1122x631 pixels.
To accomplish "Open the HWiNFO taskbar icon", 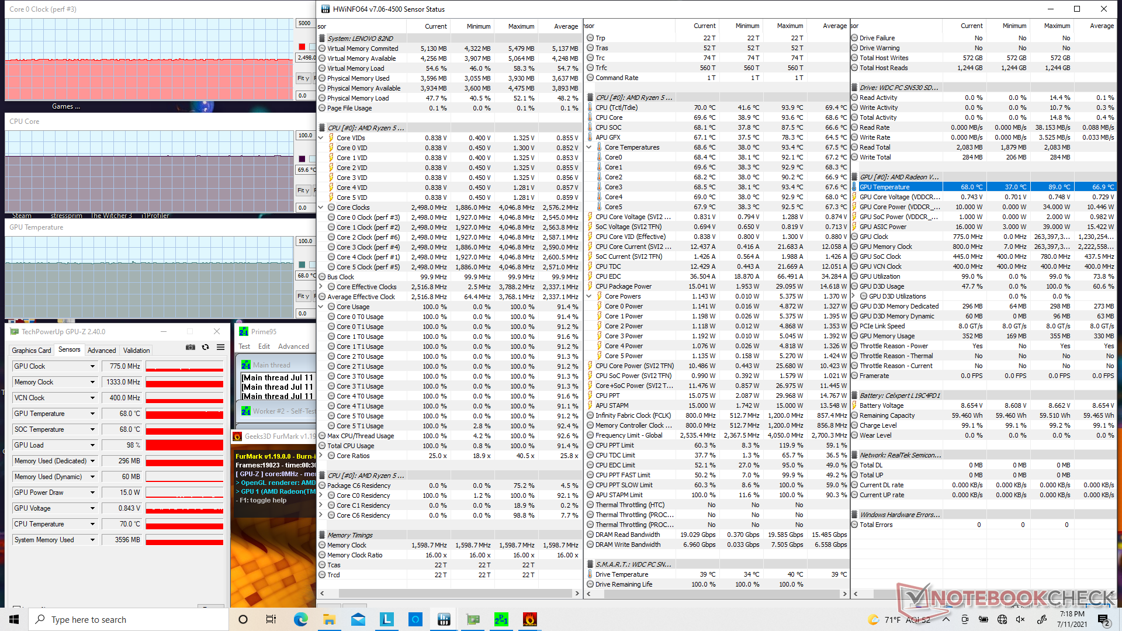I will click(444, 619).
